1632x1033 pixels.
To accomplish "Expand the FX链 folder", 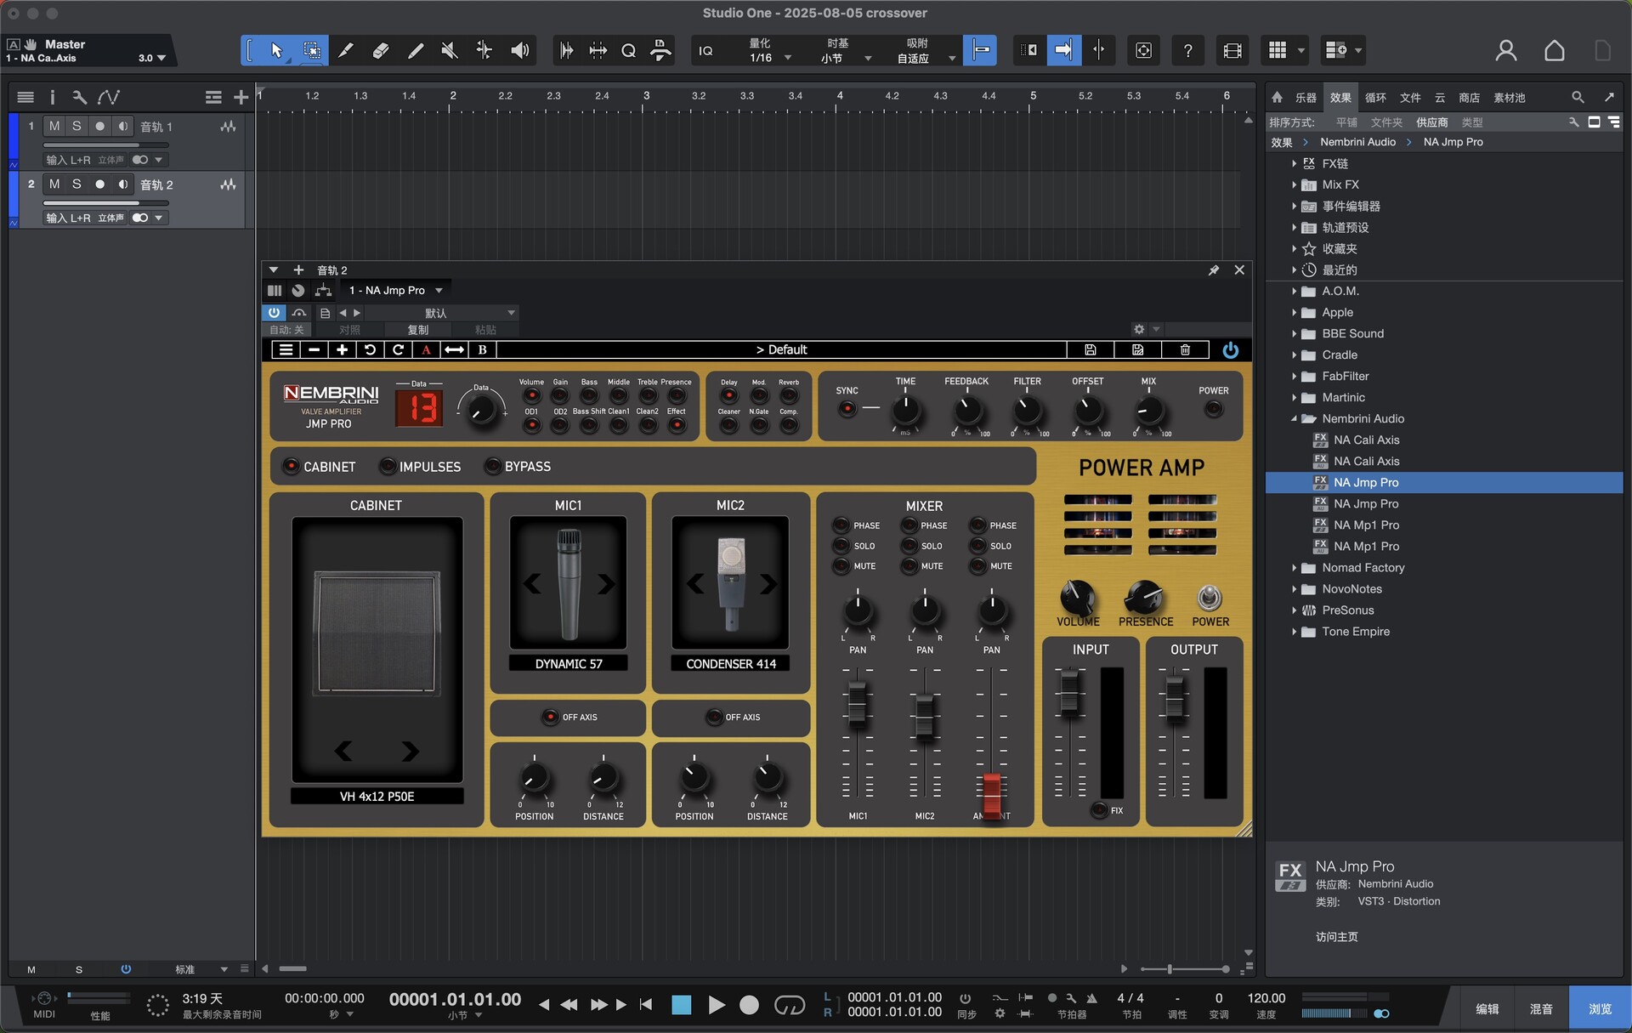I will coord(1294,163).
